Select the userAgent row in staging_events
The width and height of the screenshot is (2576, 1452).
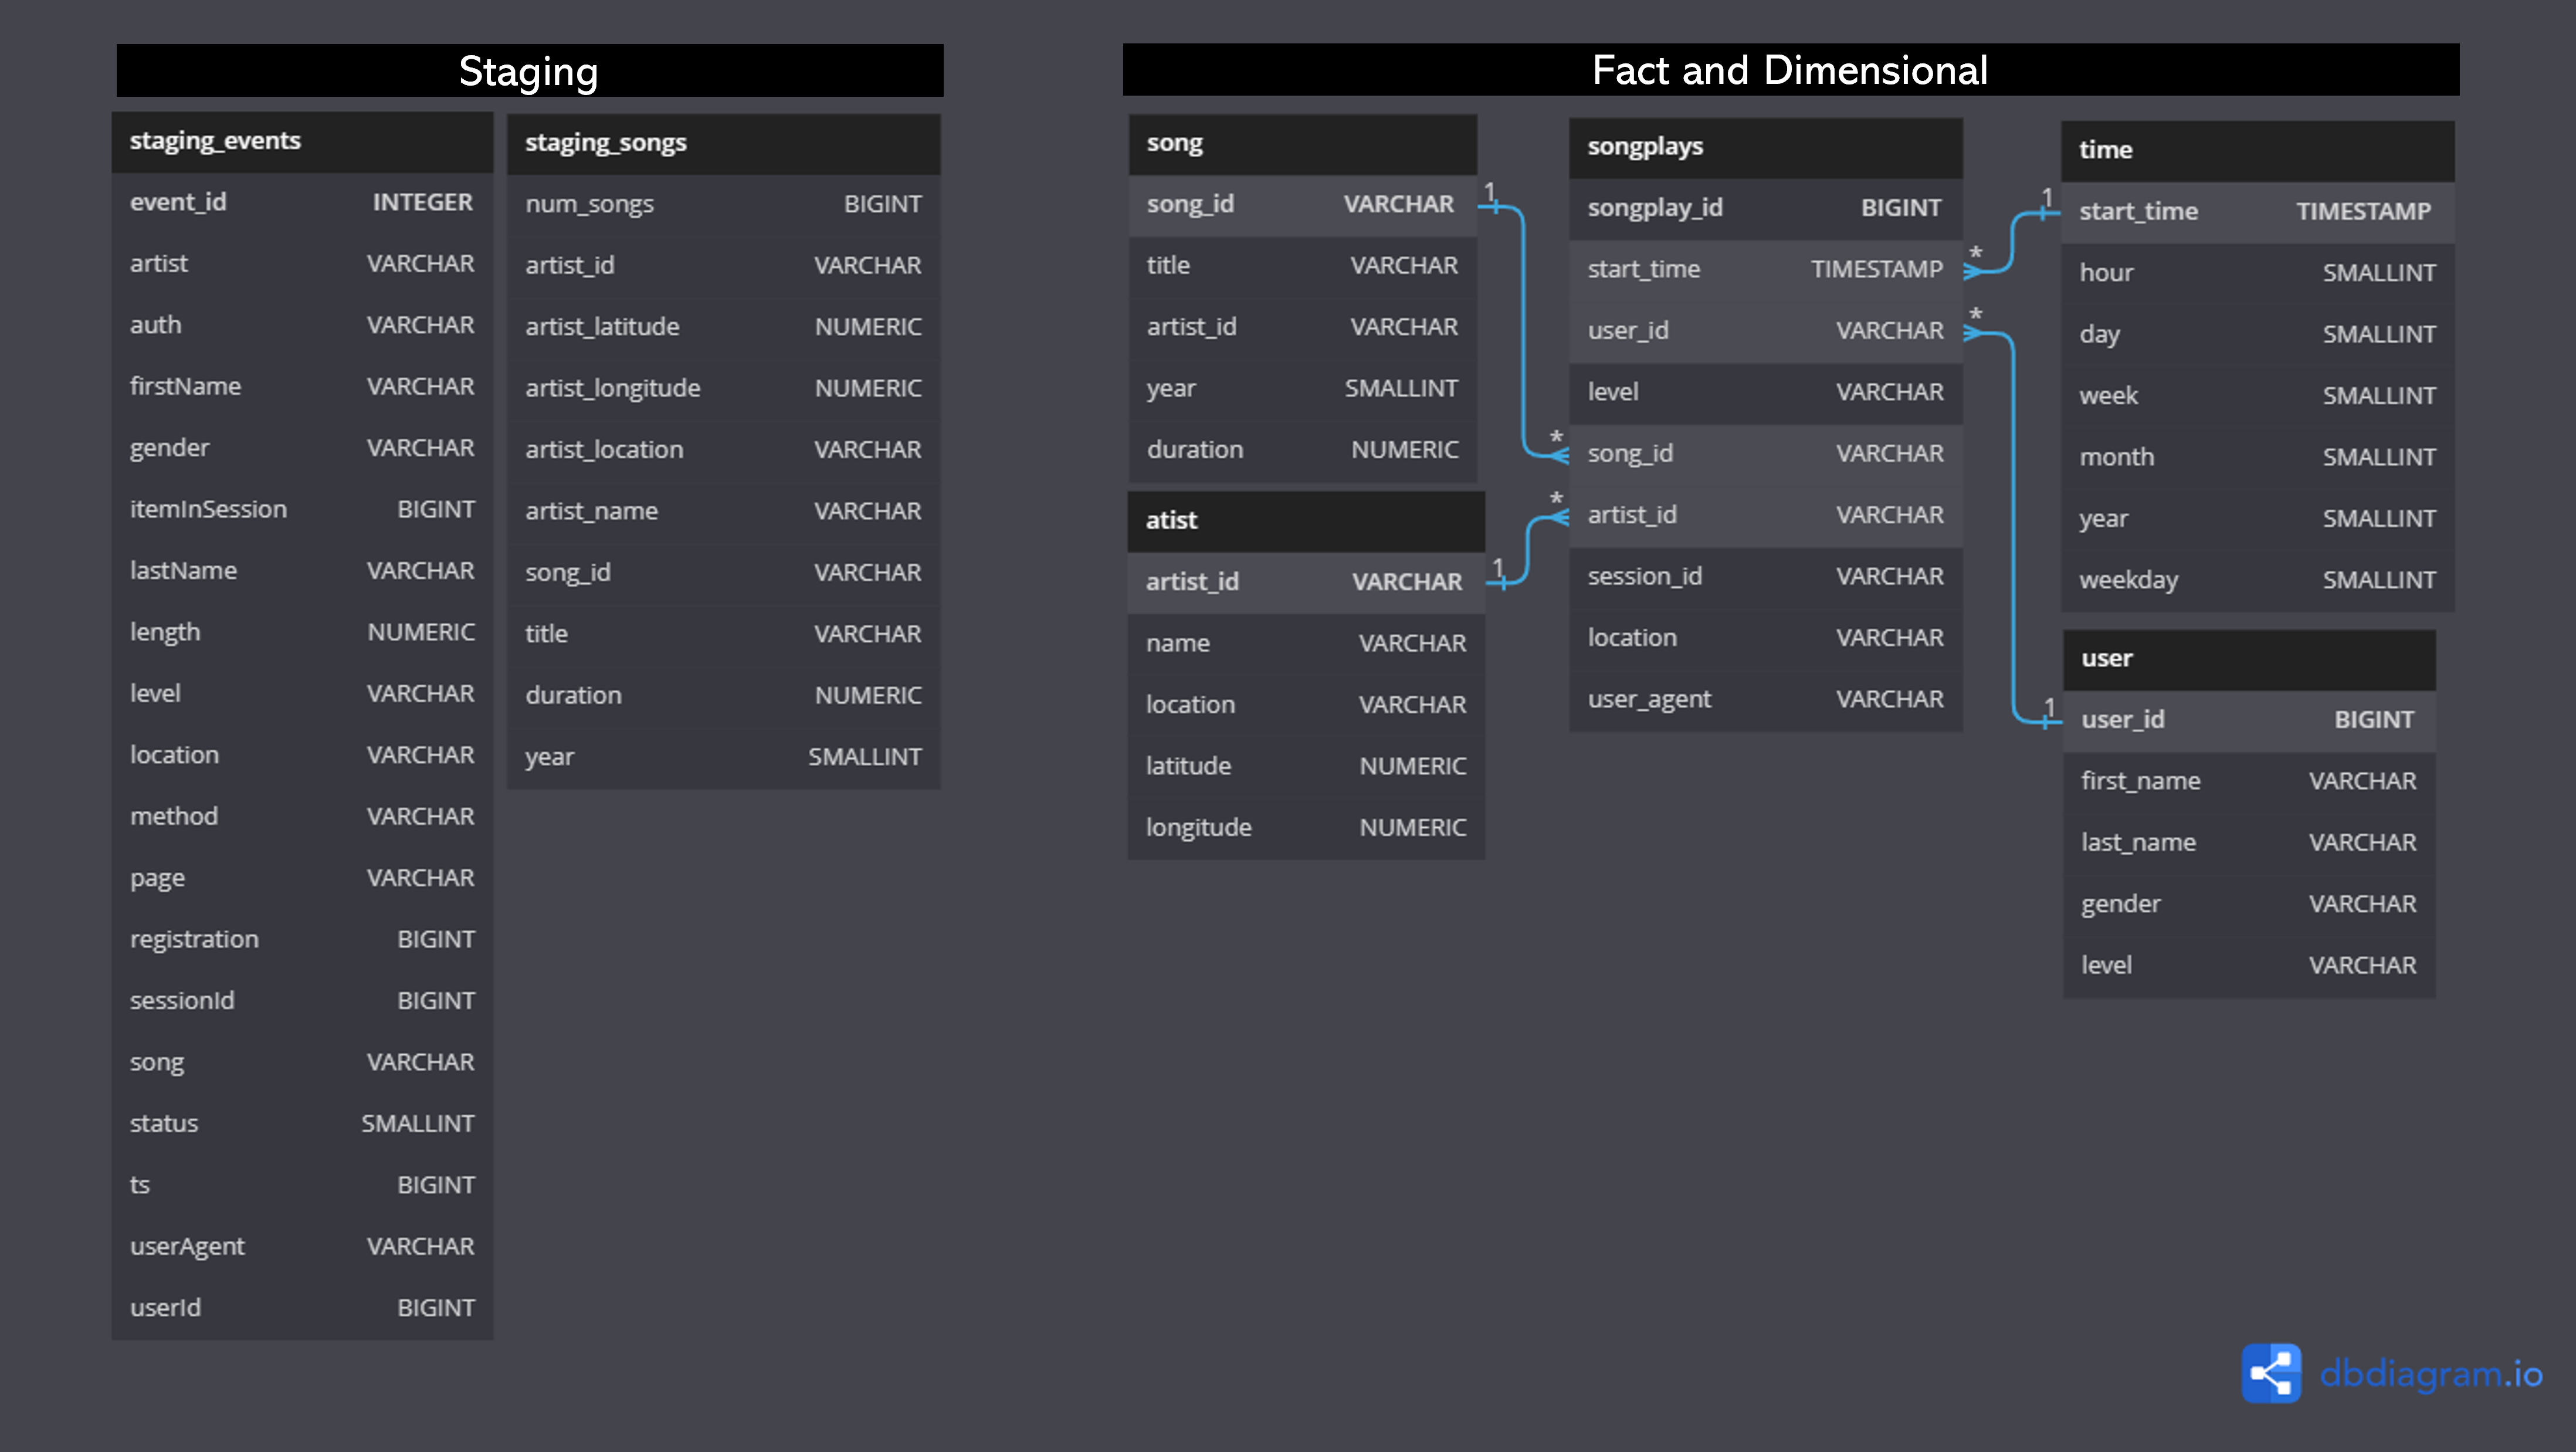pyautogui.click(x=301, y=1246)
